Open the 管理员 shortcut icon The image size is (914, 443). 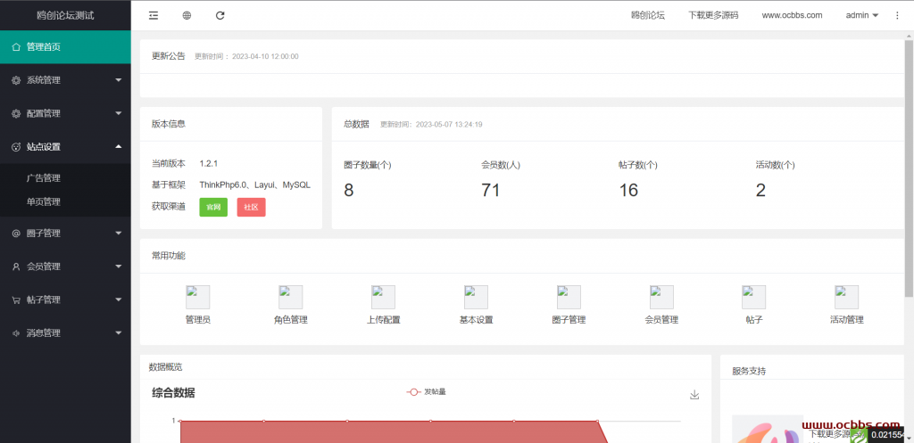[197, 297]
